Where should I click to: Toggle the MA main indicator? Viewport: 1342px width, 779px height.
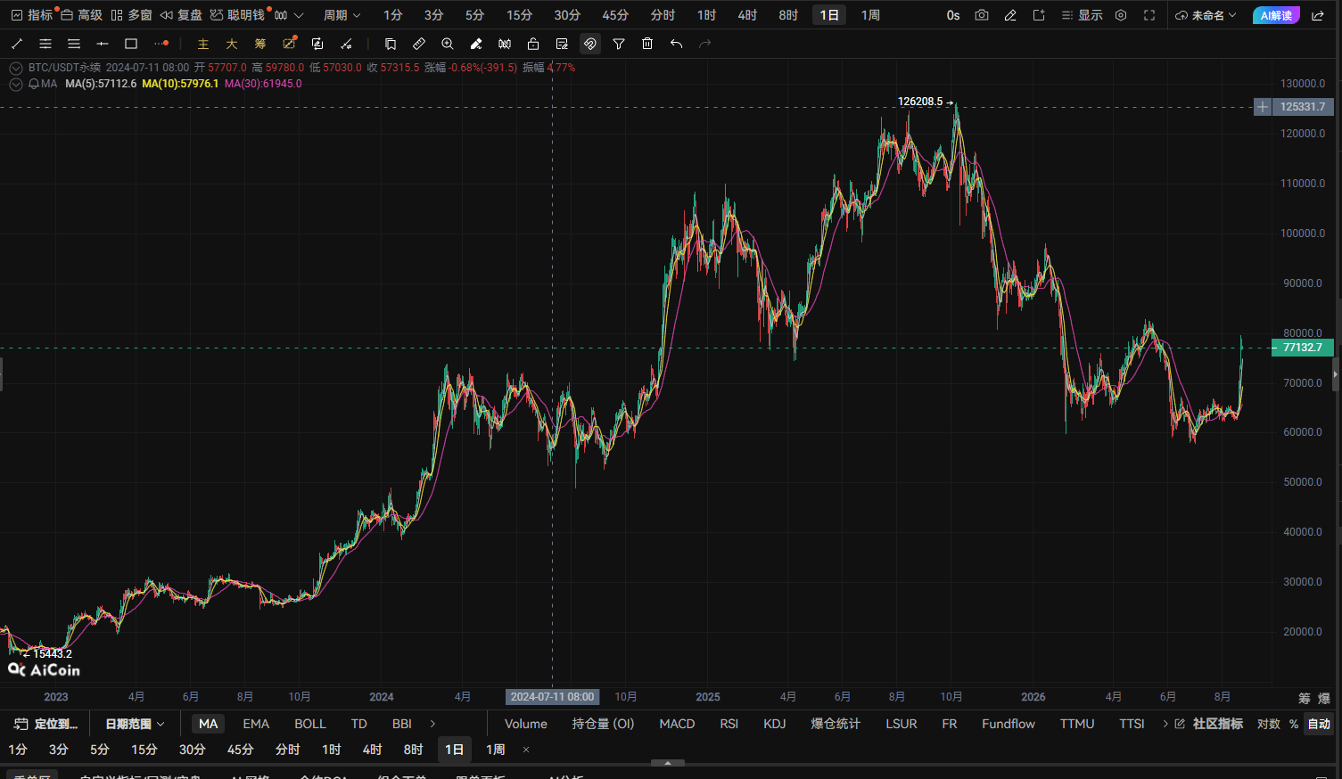point(208,724)
